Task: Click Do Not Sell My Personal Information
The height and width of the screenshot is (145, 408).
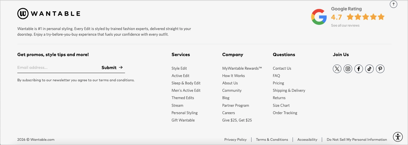Action: click(x=357, y=140)
